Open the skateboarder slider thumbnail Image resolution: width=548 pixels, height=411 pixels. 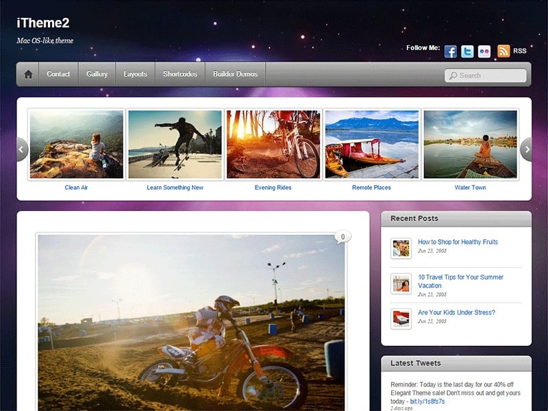pyautogui.click(x=175, y=145)
